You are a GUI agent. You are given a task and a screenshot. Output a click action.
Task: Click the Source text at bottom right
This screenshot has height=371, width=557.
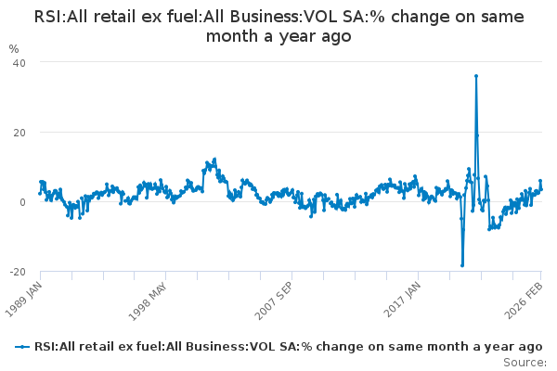(525, 363)
